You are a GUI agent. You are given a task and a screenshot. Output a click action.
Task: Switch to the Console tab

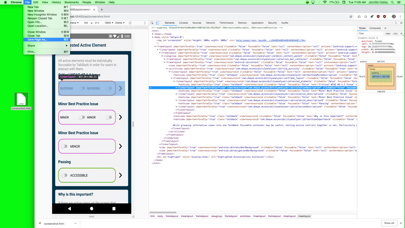(x=183, y=23)
